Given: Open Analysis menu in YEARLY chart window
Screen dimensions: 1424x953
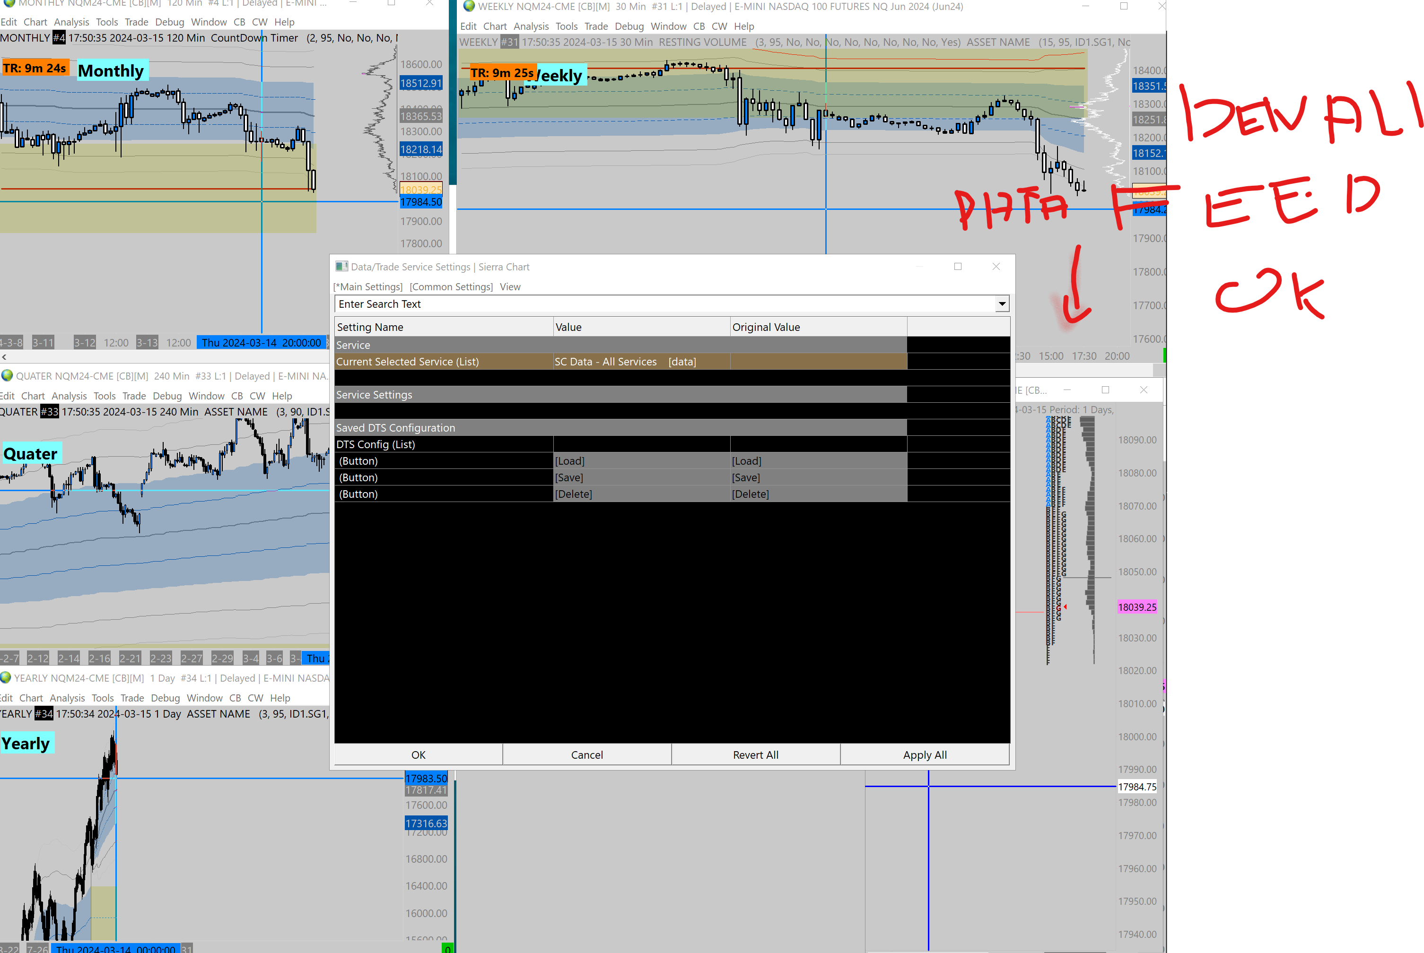Looking at the screenshot, I should pos(67,698).
